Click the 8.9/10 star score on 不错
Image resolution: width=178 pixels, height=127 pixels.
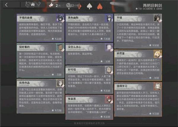tap(154, 45)
